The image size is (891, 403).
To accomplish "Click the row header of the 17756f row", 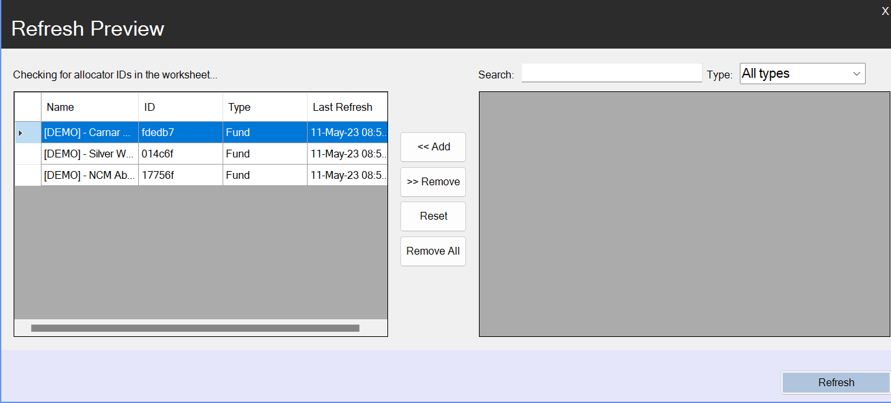I will pyautogui.click(x=27, y=176).
